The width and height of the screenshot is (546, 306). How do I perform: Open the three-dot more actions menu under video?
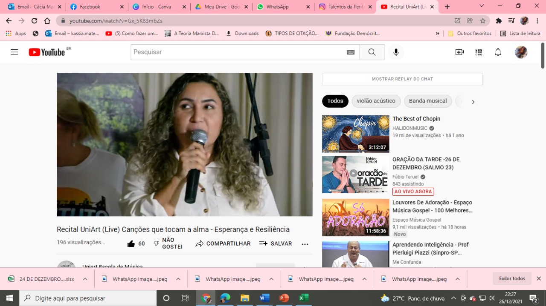click(305, 244)
